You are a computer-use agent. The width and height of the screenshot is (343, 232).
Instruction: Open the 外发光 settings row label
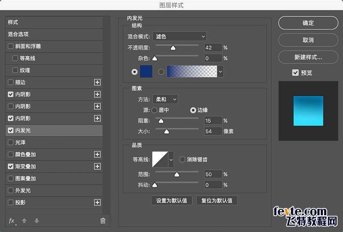[23, 190]
